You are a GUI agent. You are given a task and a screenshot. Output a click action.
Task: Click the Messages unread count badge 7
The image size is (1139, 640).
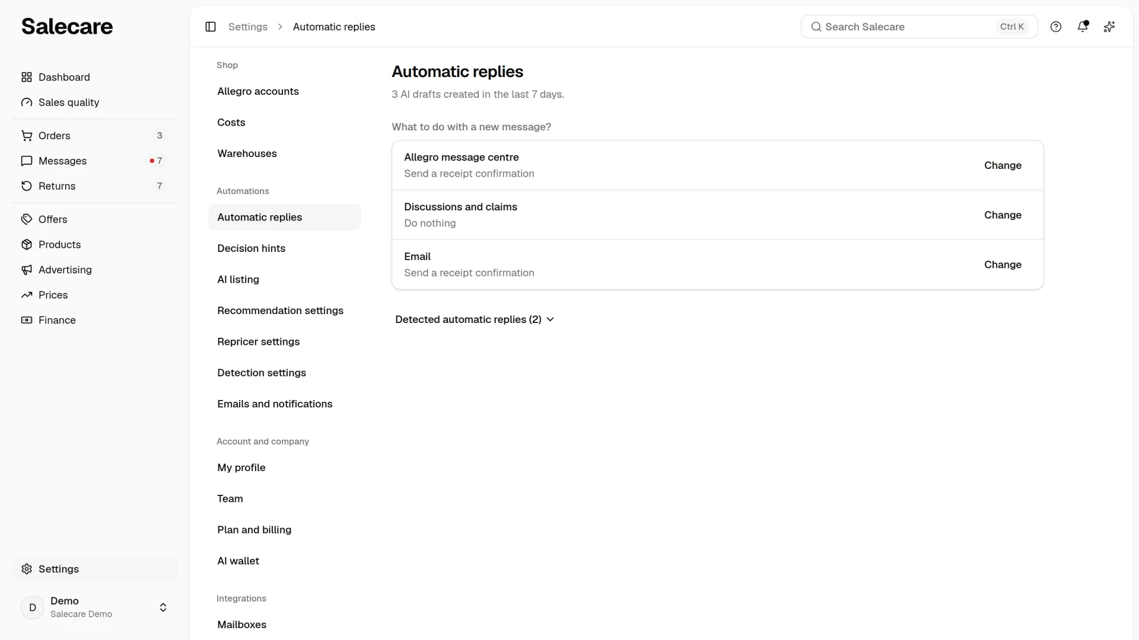157,161
